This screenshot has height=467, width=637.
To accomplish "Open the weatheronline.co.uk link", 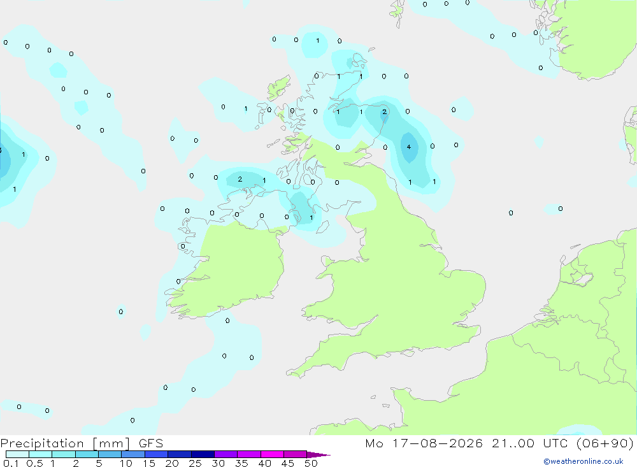I will coord(583,461).
